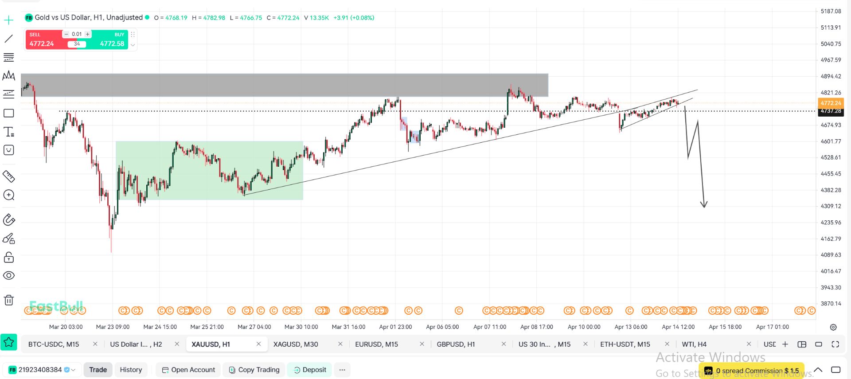Switch to the EURUSD, M15 tab
Screen dimensions: 851x379
(376, 344)
